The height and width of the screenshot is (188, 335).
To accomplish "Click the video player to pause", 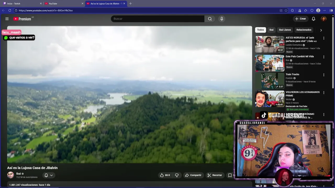I will point(130,95).
